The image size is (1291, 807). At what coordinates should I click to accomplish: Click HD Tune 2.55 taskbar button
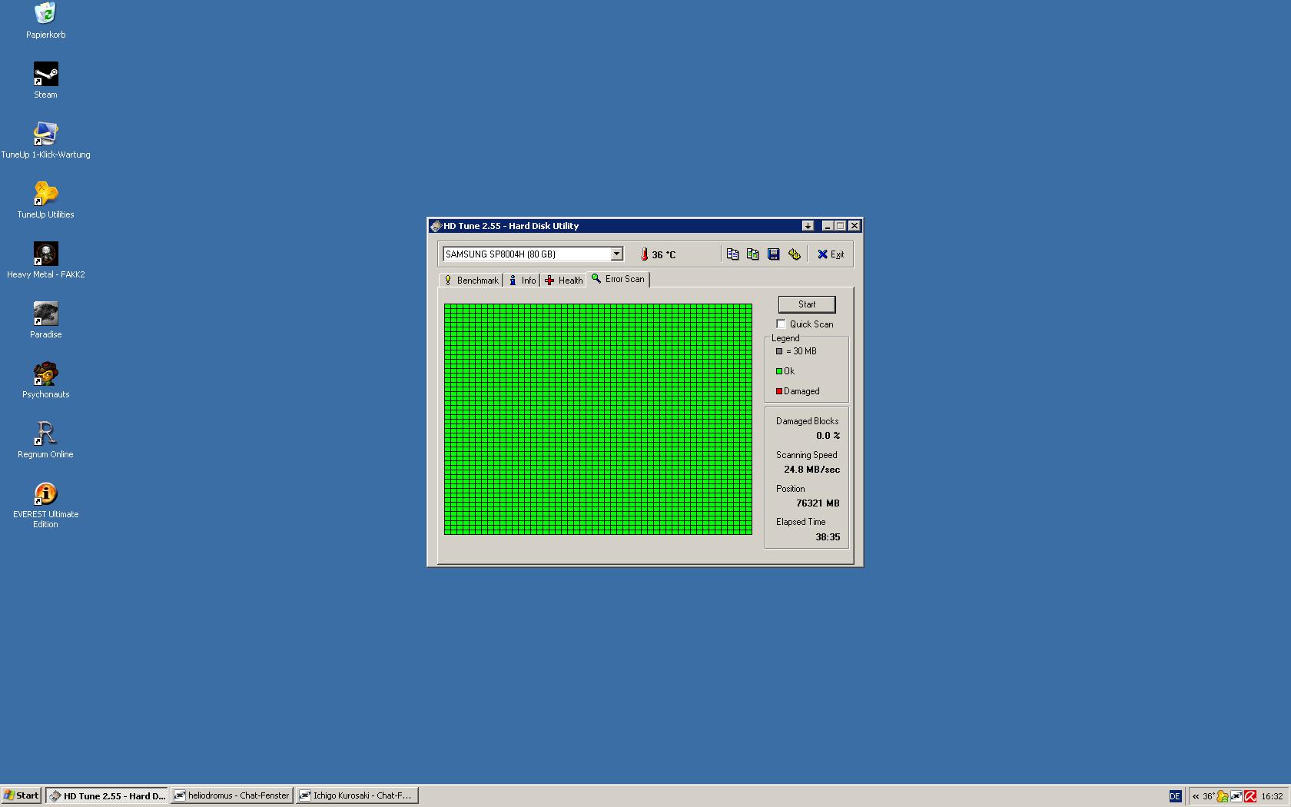pyautogui.click(x=108, y=795)
